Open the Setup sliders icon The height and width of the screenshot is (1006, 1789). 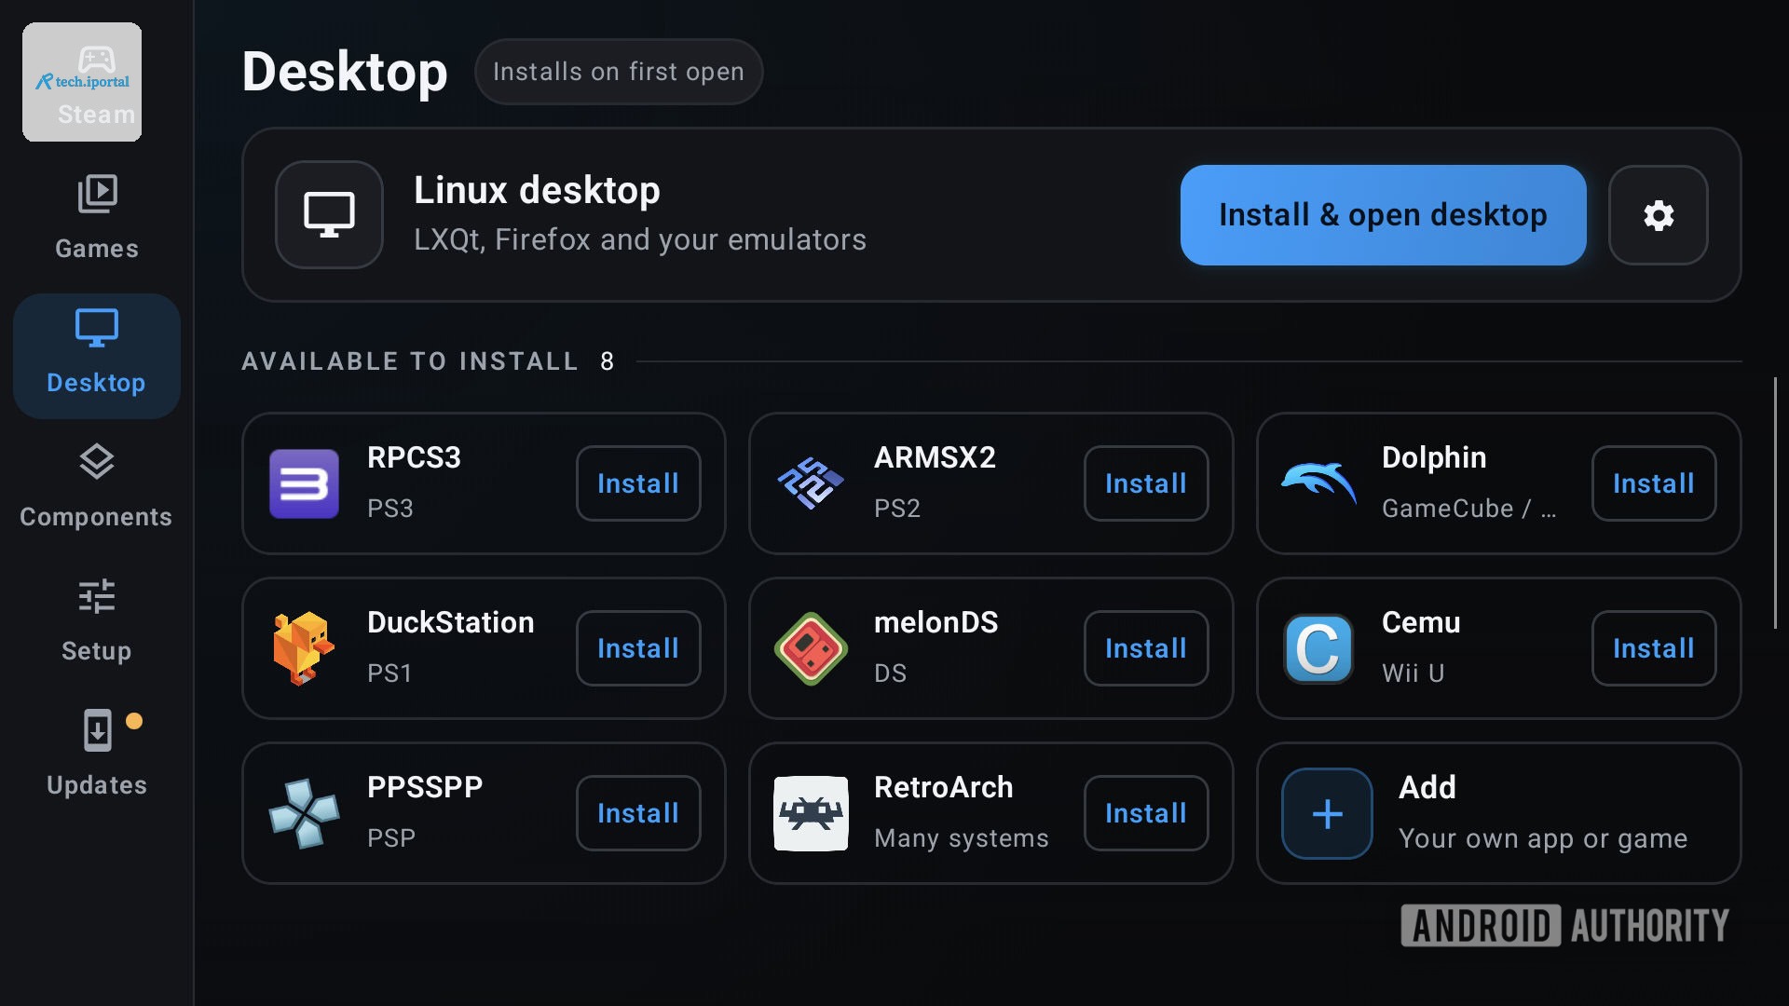click(x=97, y=596)
